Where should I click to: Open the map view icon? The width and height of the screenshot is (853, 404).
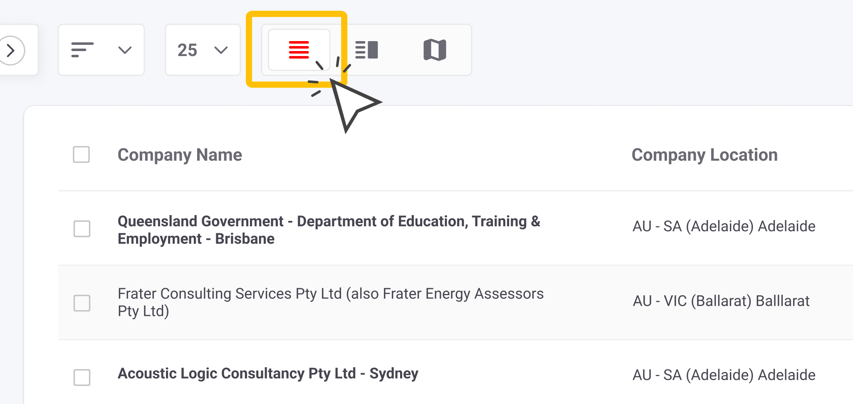(x=435, y=50)
